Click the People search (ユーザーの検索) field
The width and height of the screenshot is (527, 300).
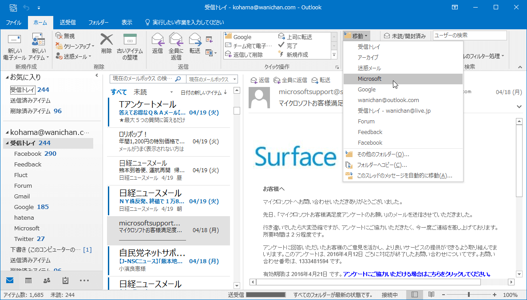point(469,36)
